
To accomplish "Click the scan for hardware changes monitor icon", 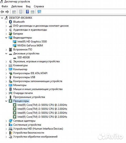I will pos(39,12).
